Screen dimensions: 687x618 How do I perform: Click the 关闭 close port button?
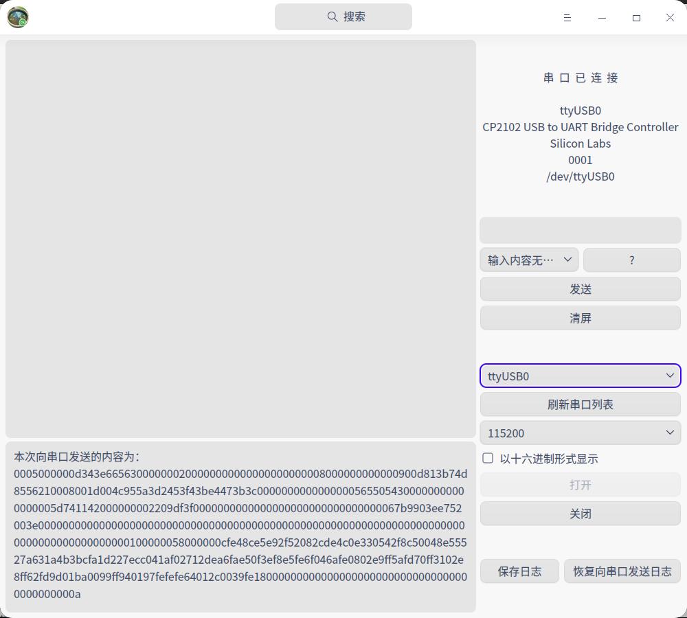click(580, 514)
